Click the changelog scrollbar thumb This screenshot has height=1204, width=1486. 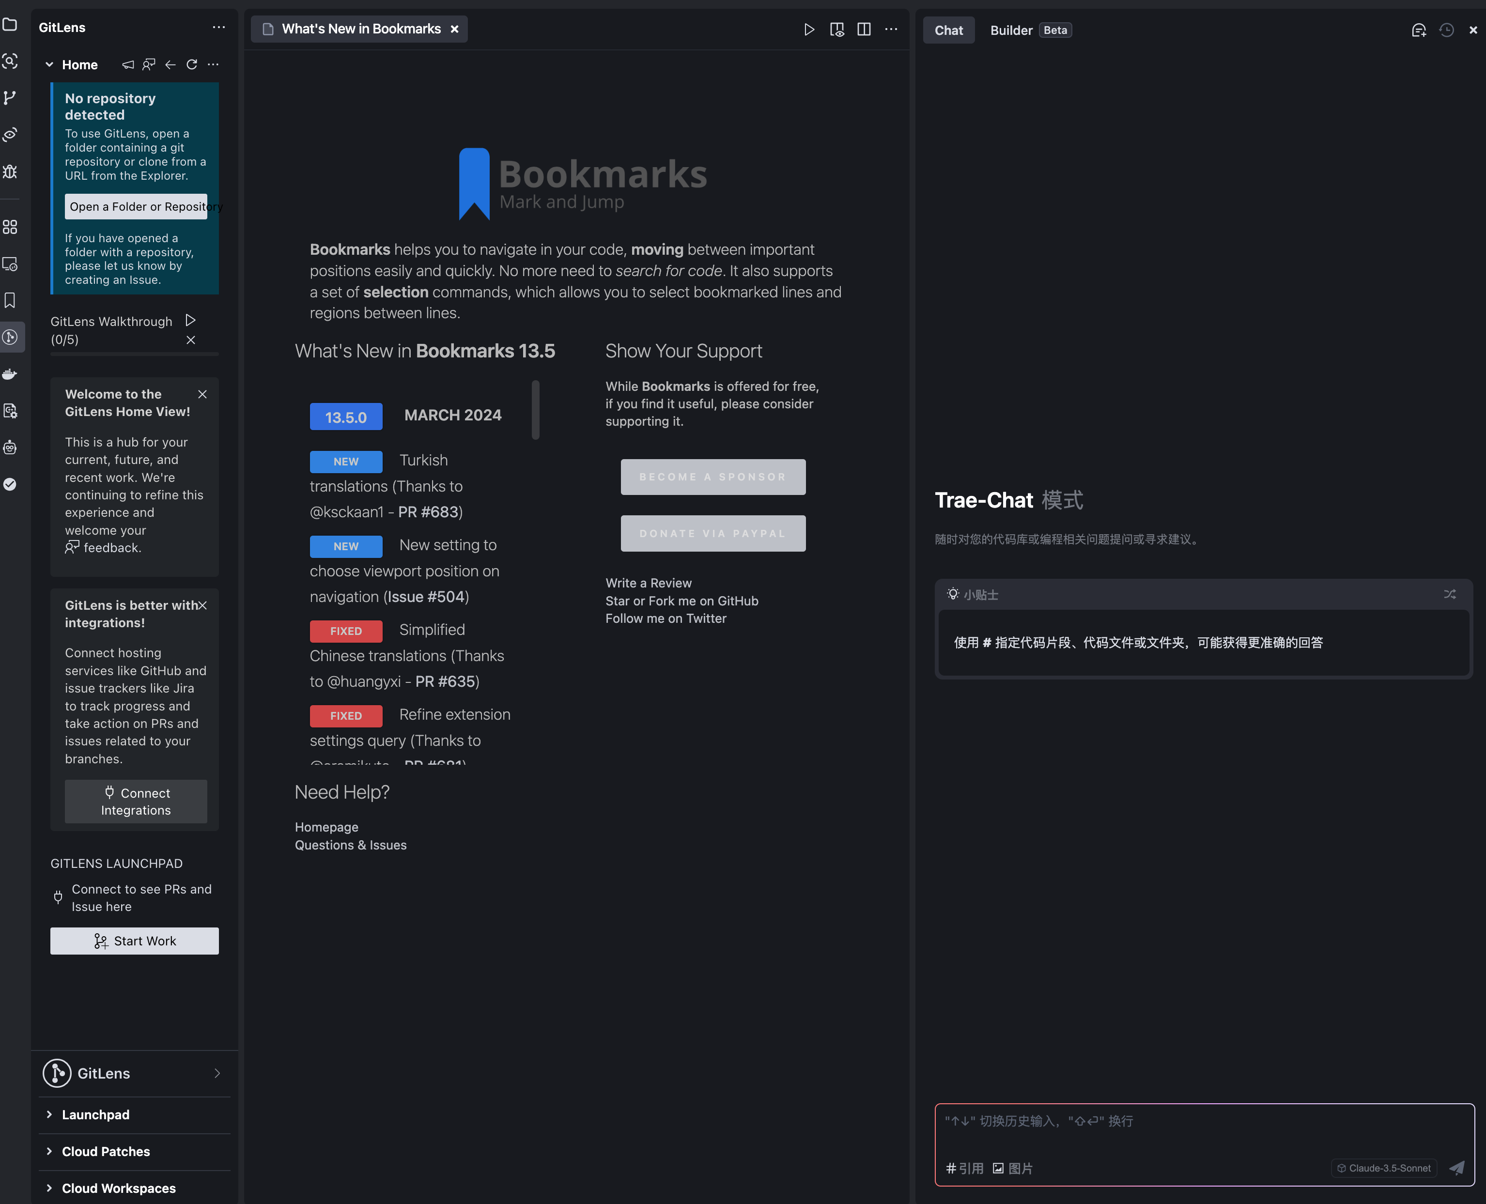point(535,409)
